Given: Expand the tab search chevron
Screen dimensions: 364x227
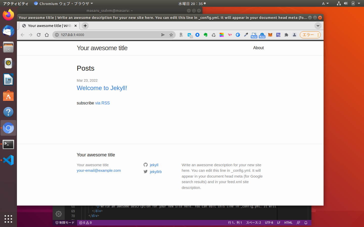Looking at the screenshot, I should coord(318,26).
